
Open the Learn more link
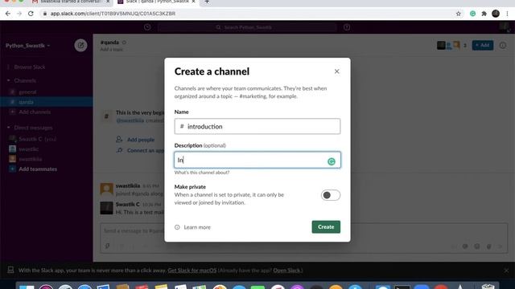(x=197, y=227)
